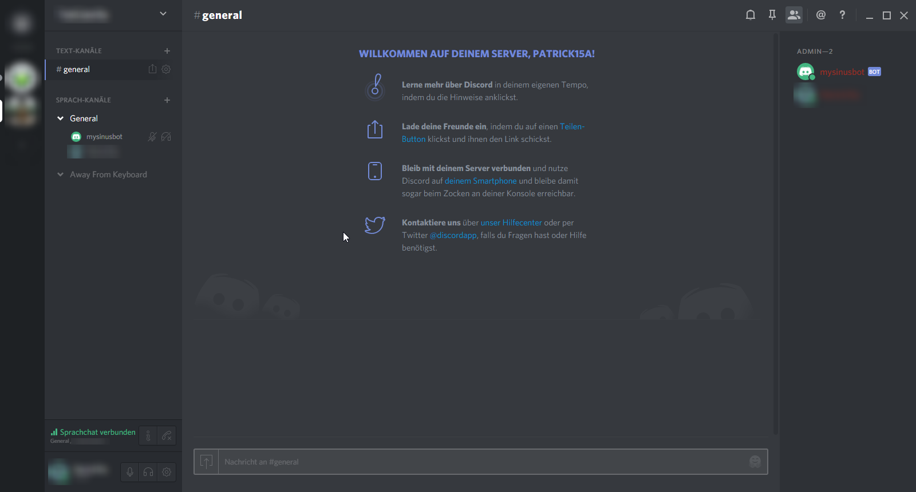Open invite icon beside #general channel
The height and width of the screenshot is (492, 916).
[152, 69]
